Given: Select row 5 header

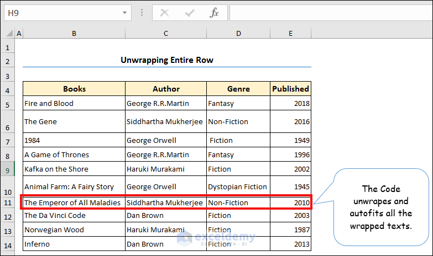Looking at the screenshot, I should click(7, 103).
